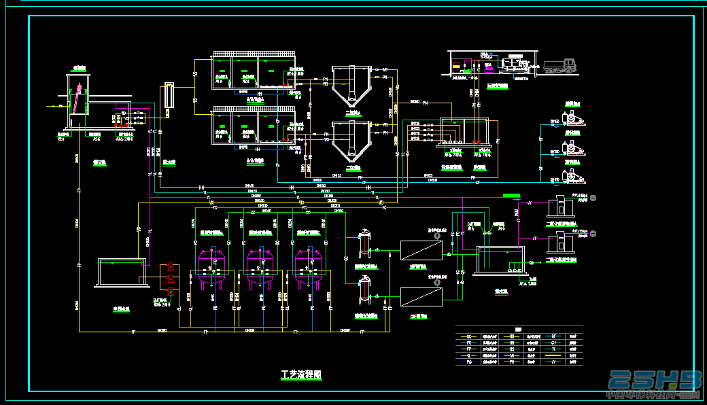
Task: Click the sludge transport truck symbol
Action: 559,66
